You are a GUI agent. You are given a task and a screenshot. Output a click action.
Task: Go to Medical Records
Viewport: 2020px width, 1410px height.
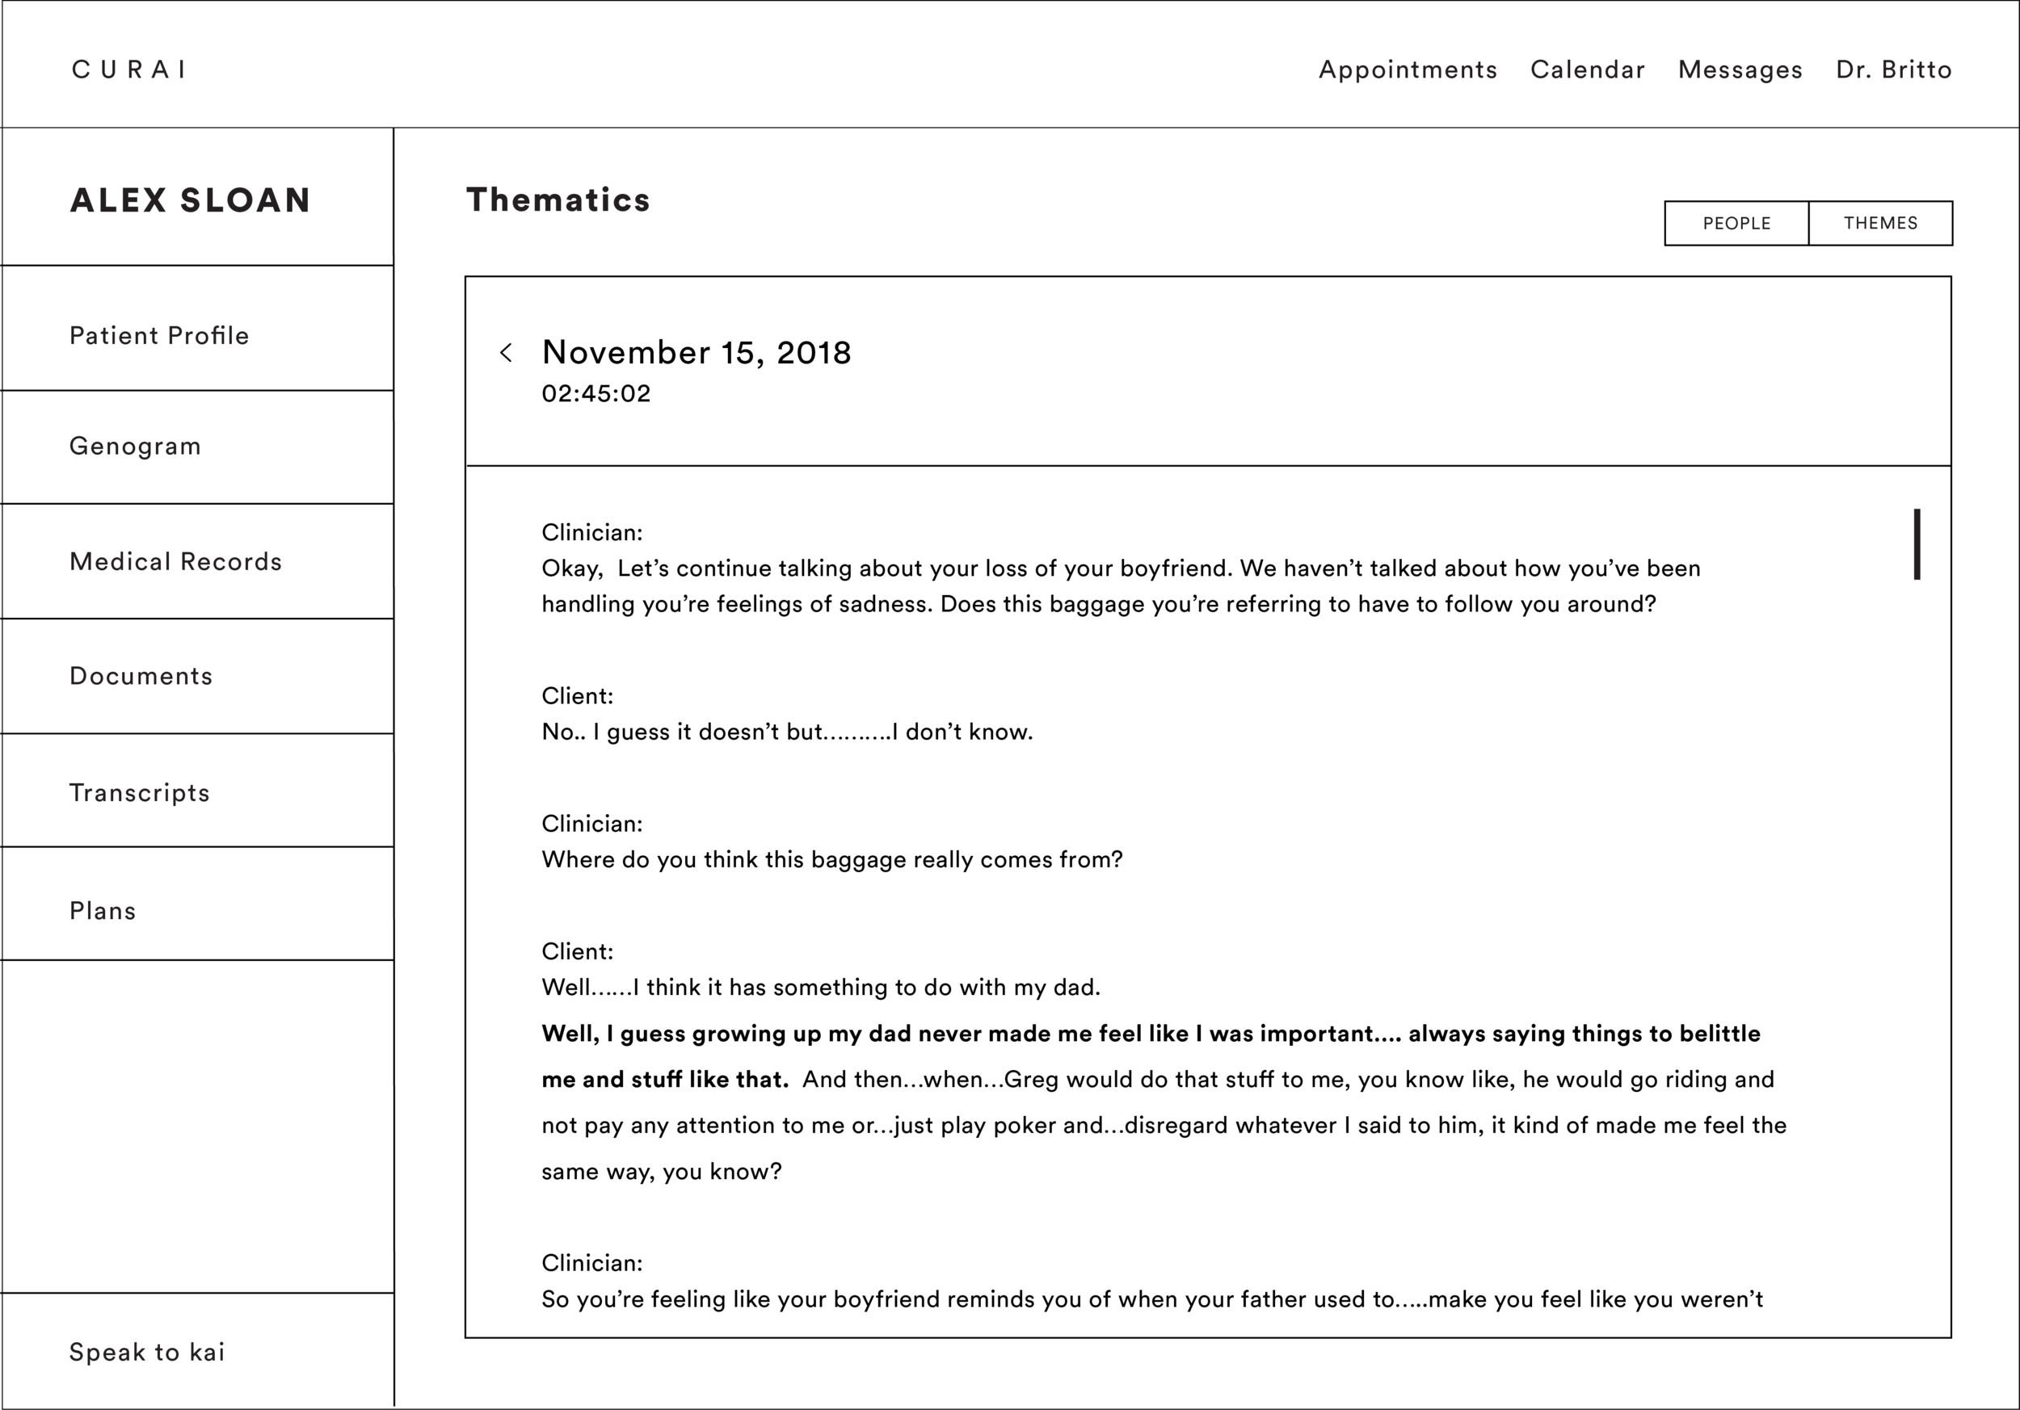coord(176,562)
